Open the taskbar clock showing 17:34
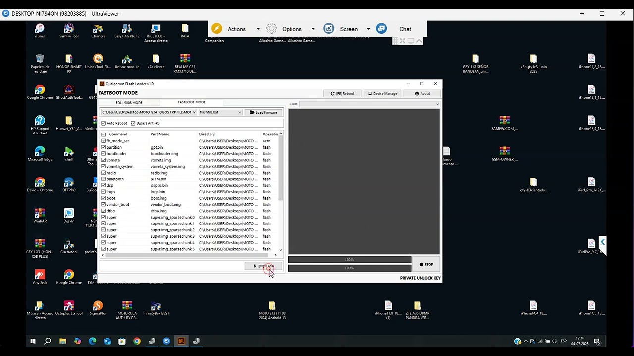The image size is (634, 356). [580, 341]
